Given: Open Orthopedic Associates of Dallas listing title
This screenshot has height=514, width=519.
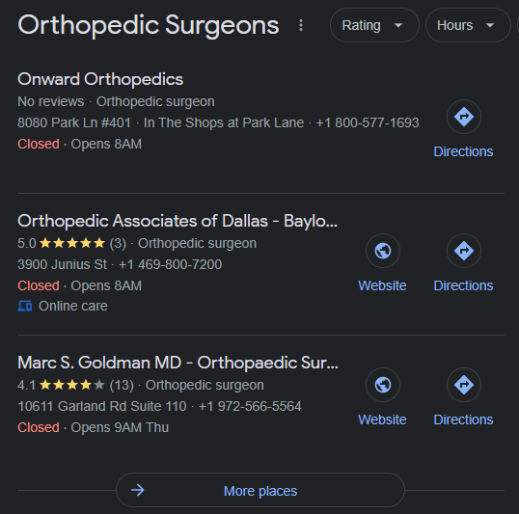Looking at the screenshot, I should pyautogui.click(x=178, y=221).
